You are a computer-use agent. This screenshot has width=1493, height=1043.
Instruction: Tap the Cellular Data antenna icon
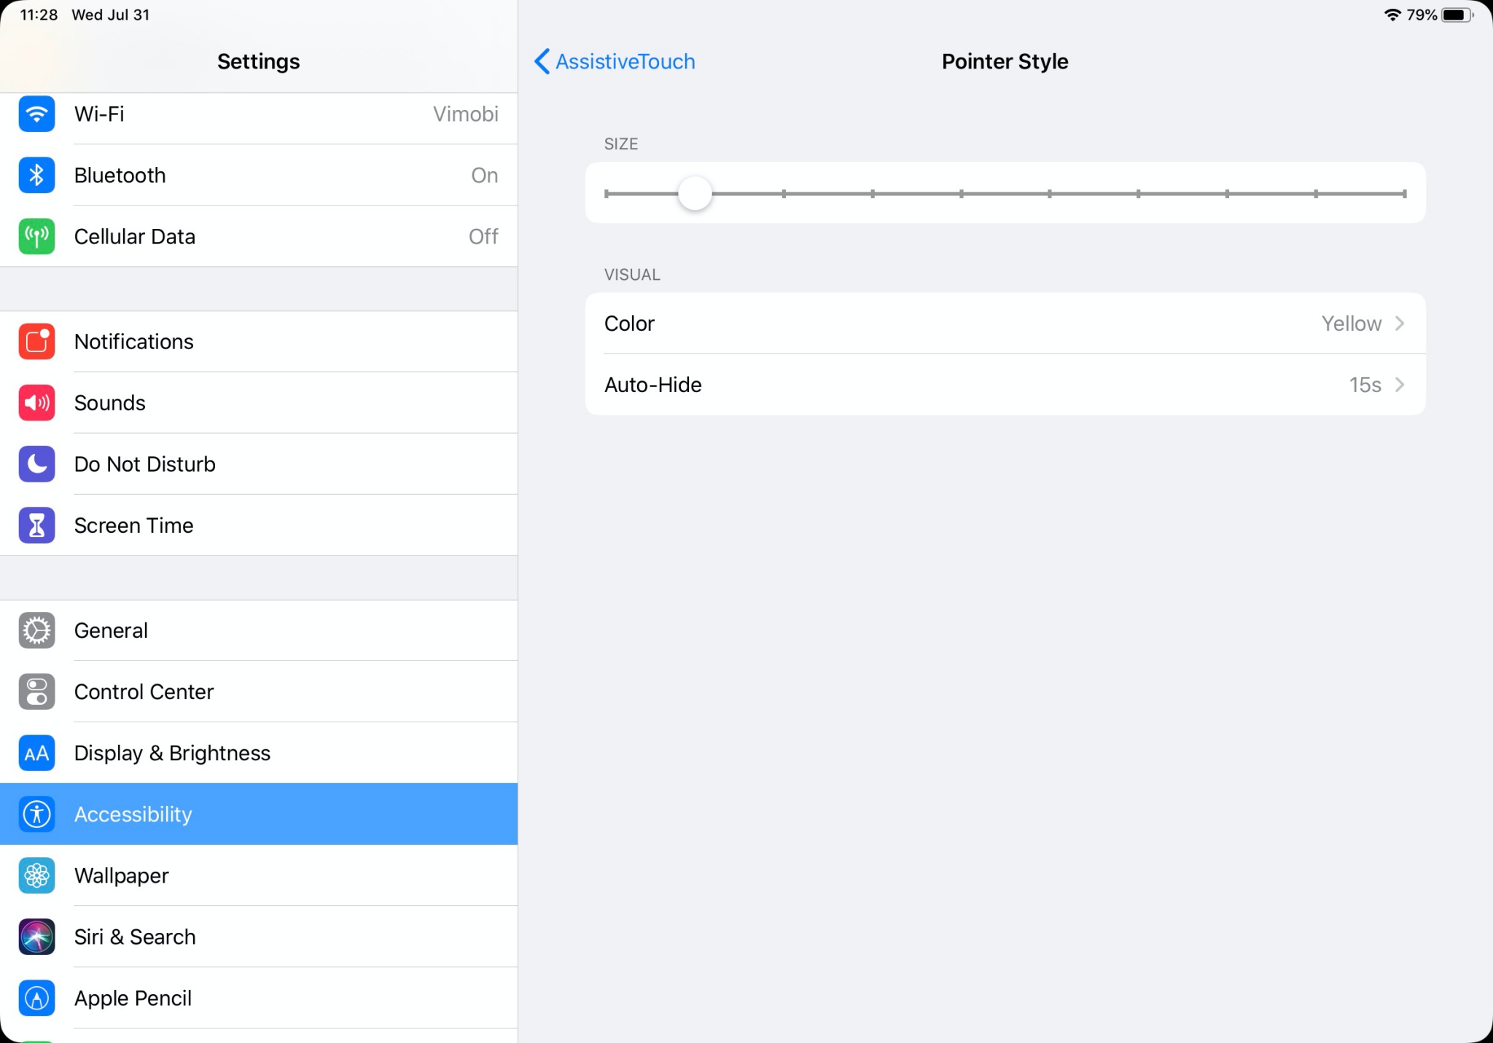(x=36, y=236)
